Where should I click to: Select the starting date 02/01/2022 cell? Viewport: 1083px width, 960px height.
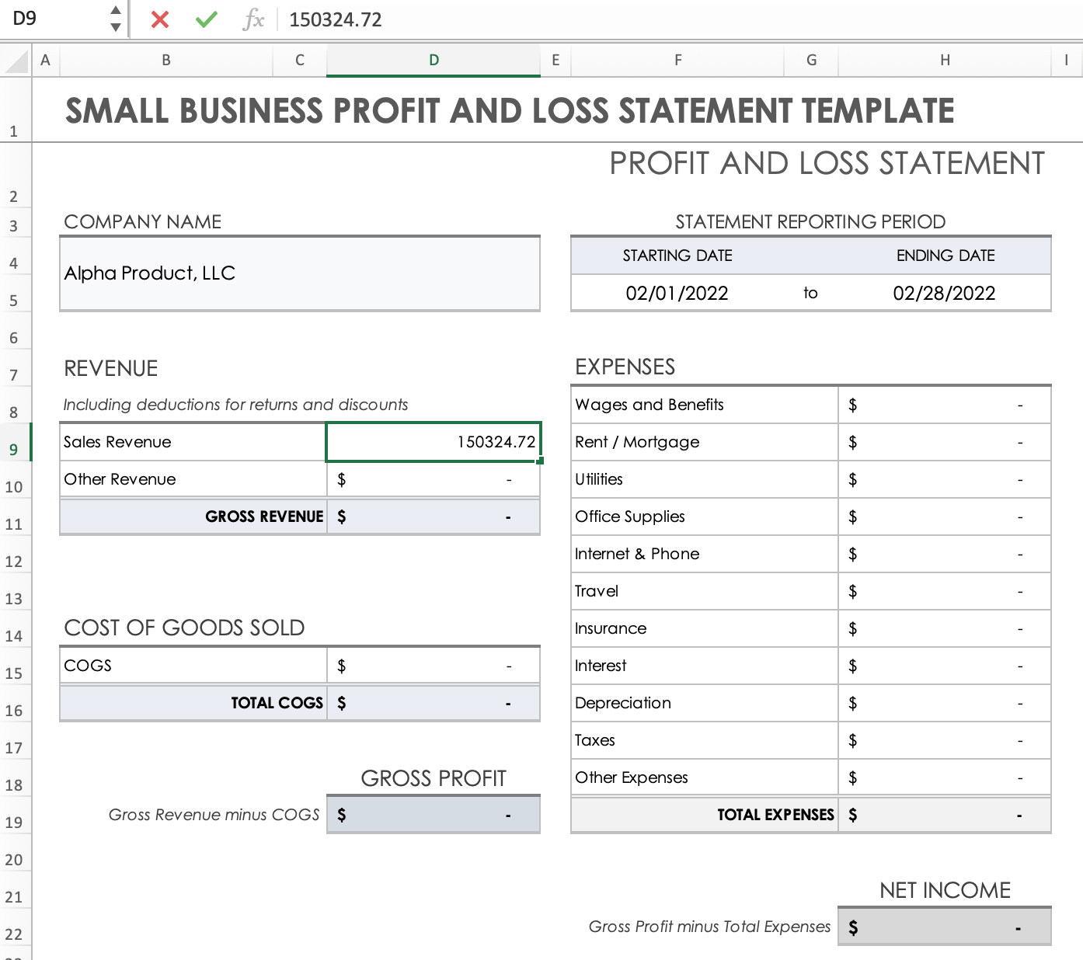point(677,293)
